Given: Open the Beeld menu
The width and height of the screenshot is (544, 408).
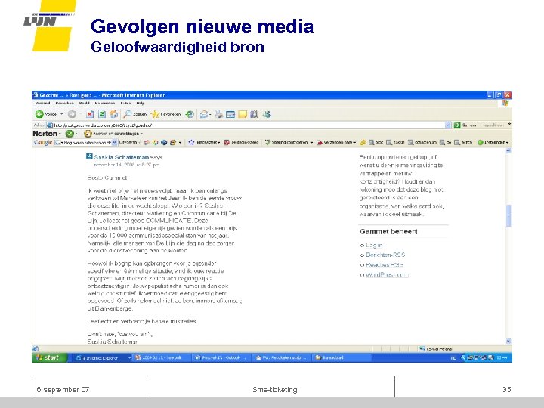Looking at the screenshot, I should click(85, 103).
